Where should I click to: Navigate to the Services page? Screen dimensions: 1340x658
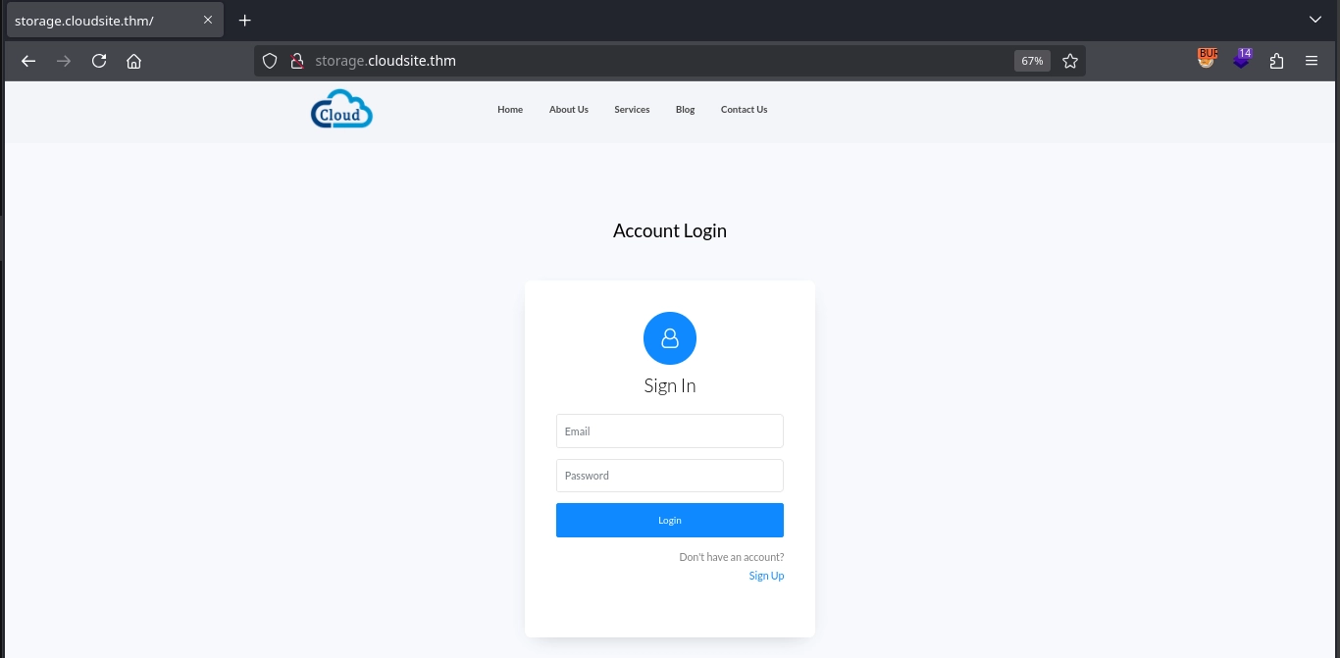632,110
